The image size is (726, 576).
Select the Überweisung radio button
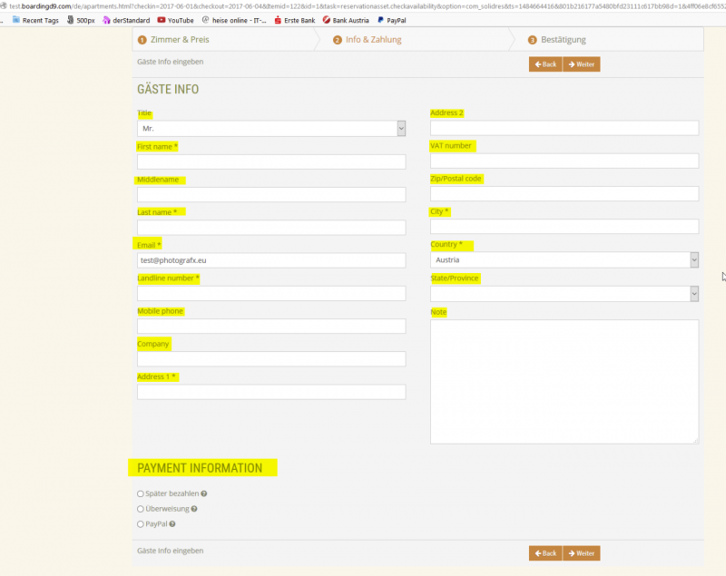click(x=141, y=509)
